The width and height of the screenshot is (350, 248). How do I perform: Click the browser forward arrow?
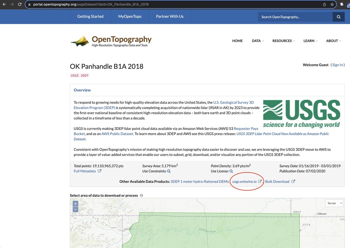12,4
